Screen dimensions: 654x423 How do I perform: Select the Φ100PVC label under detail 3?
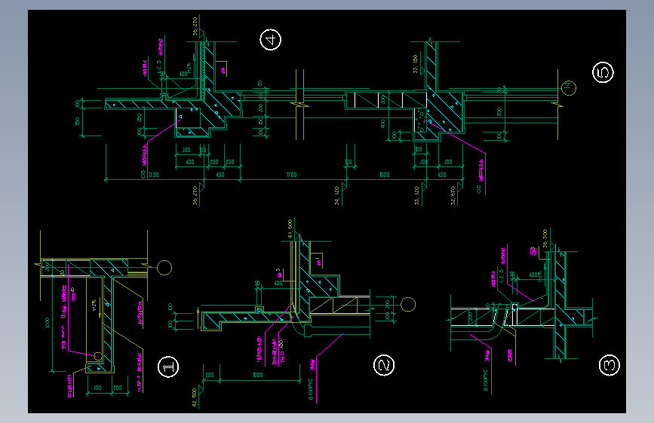pos(486,380)
